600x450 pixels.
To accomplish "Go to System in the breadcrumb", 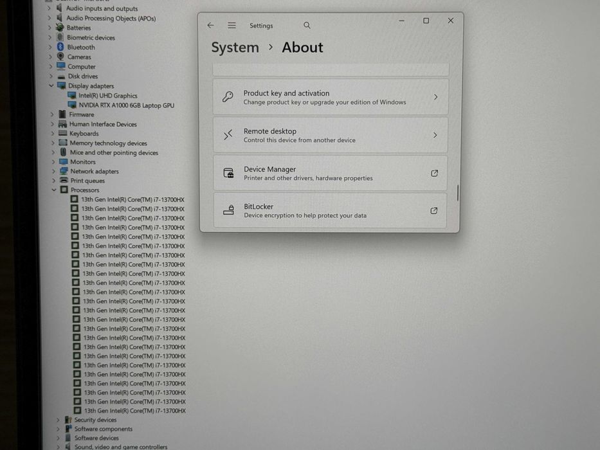I will [235, 48].
